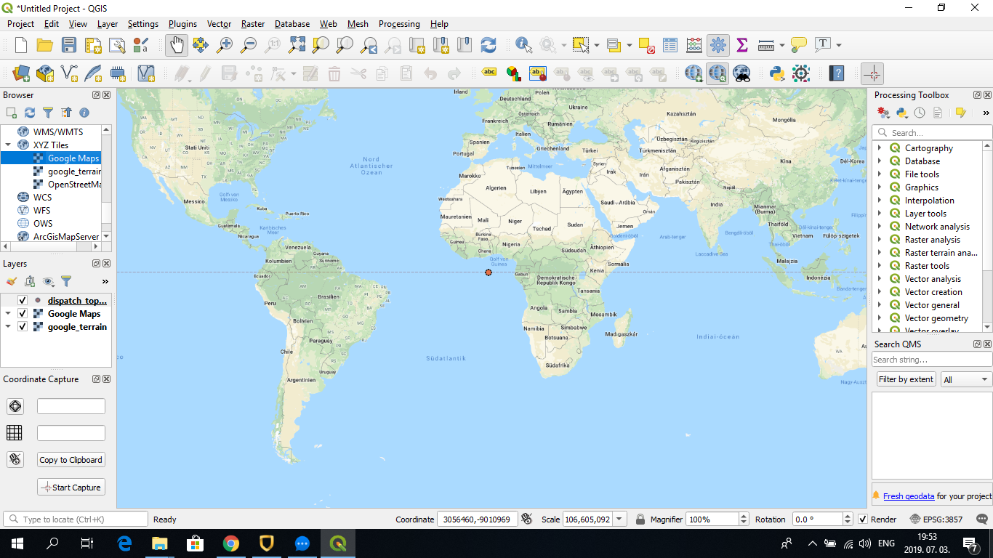This screenshot has width=993, height=558.
Task: Select the Pan Map hand tool
Action: [x=177, y=45]
